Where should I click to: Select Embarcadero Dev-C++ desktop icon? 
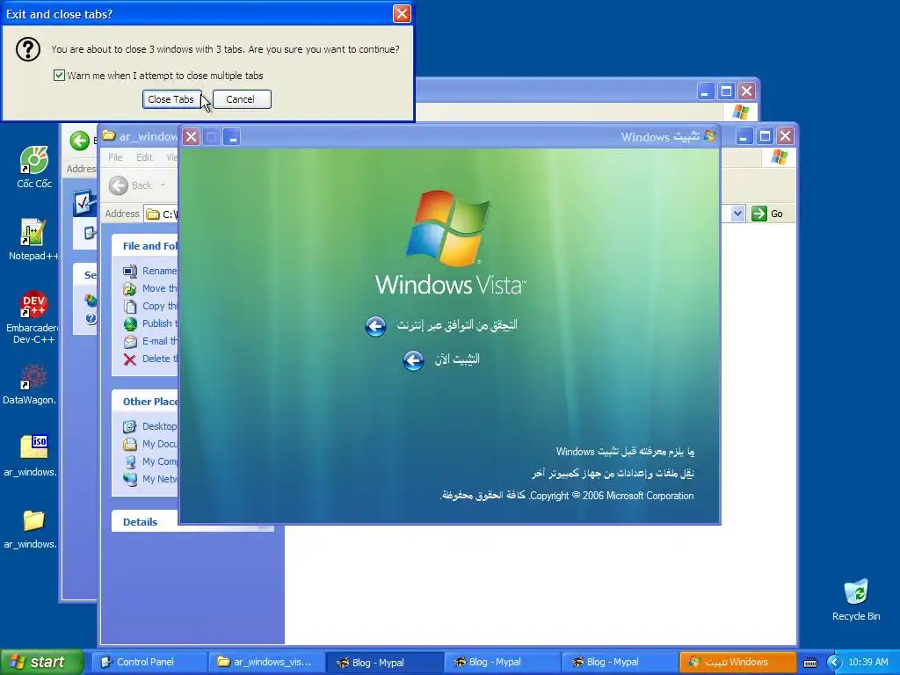click(33, 316)
